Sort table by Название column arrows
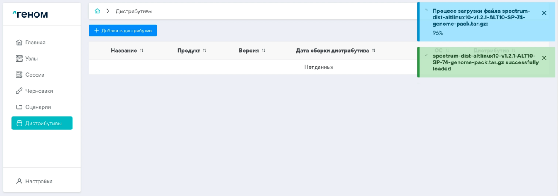 coord(142,51)
